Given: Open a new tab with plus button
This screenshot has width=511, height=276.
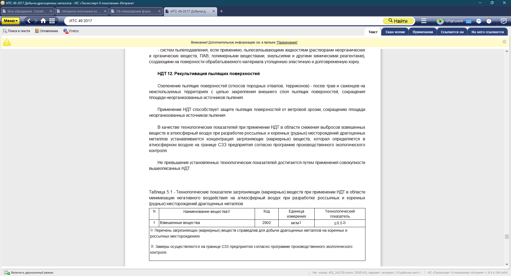Looking at the screenshot, I should 221,11.
